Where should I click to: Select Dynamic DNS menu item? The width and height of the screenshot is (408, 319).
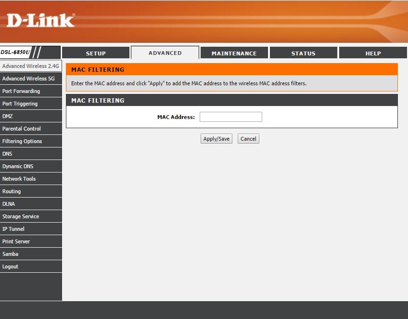point(18,166)
